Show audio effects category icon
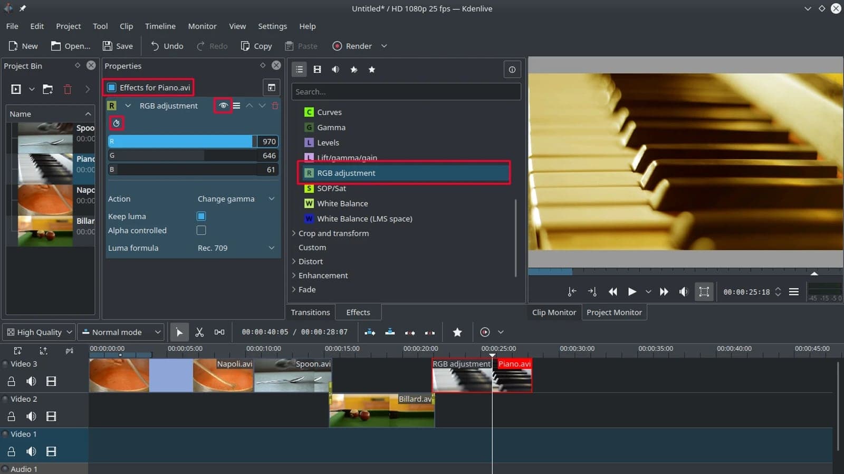Viewport: 844px width, 474px height. (335, 70)
